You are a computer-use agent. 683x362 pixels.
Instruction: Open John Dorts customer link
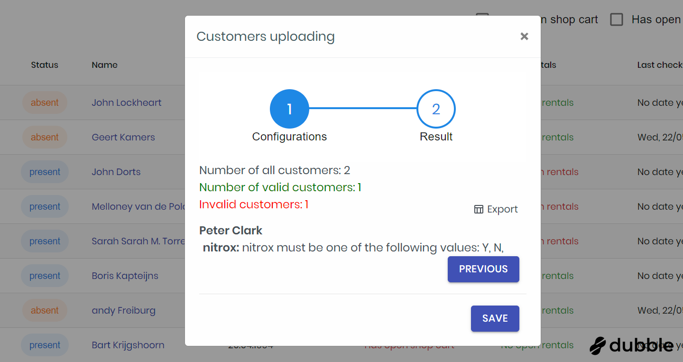(116, 172)
